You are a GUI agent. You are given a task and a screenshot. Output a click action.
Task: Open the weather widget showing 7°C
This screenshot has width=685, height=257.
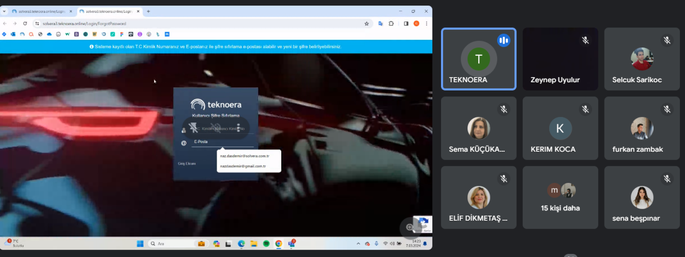14,243
